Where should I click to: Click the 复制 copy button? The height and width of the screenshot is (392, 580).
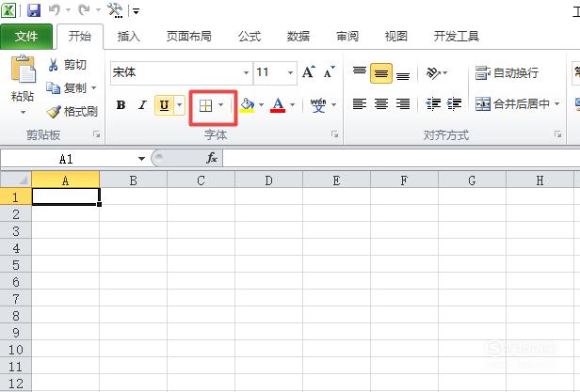tap(67, 88)
